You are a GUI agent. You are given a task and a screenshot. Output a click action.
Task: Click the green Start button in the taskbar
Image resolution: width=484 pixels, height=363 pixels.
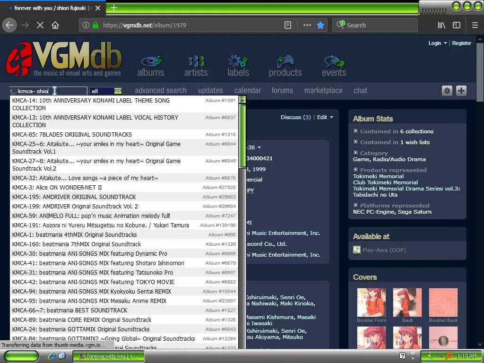tap(21, 356)
